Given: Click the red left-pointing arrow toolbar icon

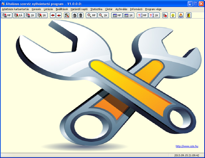Looking at the screenshot, I should coord(59,15).
